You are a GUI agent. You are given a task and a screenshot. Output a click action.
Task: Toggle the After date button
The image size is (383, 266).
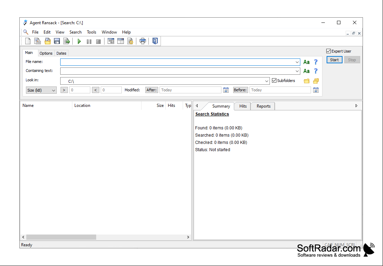(152, 90)
